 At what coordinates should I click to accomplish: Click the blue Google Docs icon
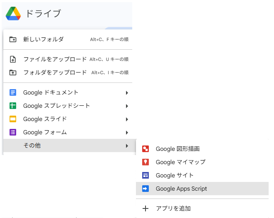[x=13, y=92]
